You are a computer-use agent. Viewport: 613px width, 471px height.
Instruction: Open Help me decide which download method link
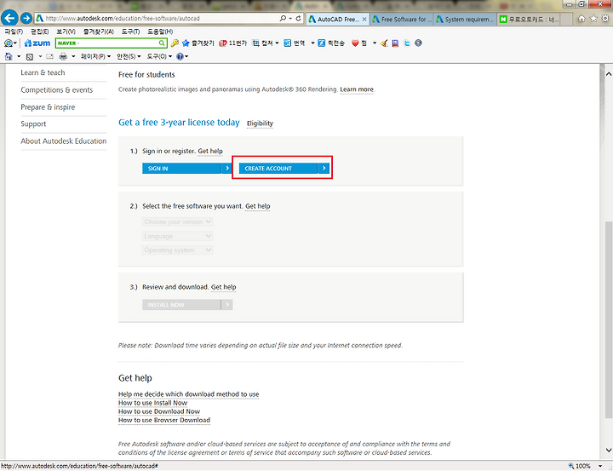188,394
